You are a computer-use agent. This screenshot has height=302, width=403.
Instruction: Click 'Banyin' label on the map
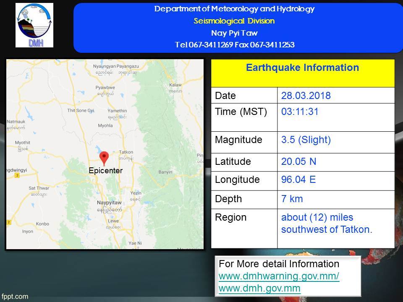click(x=165, y=172)
